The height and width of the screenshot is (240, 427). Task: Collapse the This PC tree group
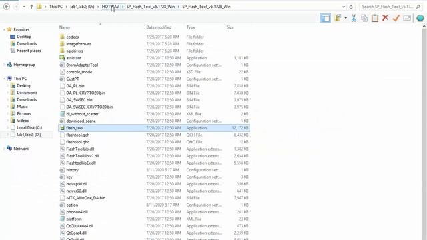click(5, 79)
